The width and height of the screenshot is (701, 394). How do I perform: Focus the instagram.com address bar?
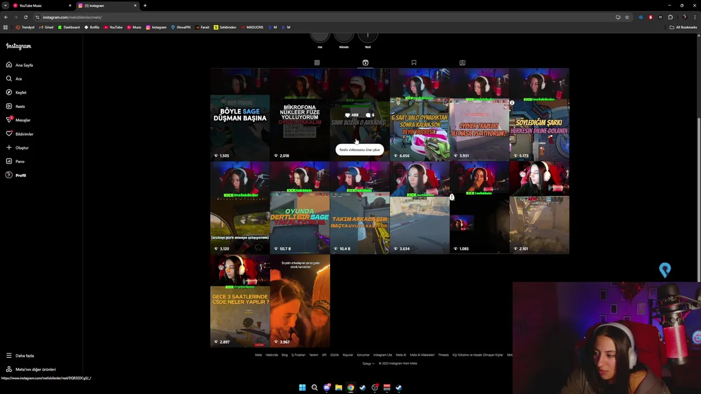tap(323, 17)
